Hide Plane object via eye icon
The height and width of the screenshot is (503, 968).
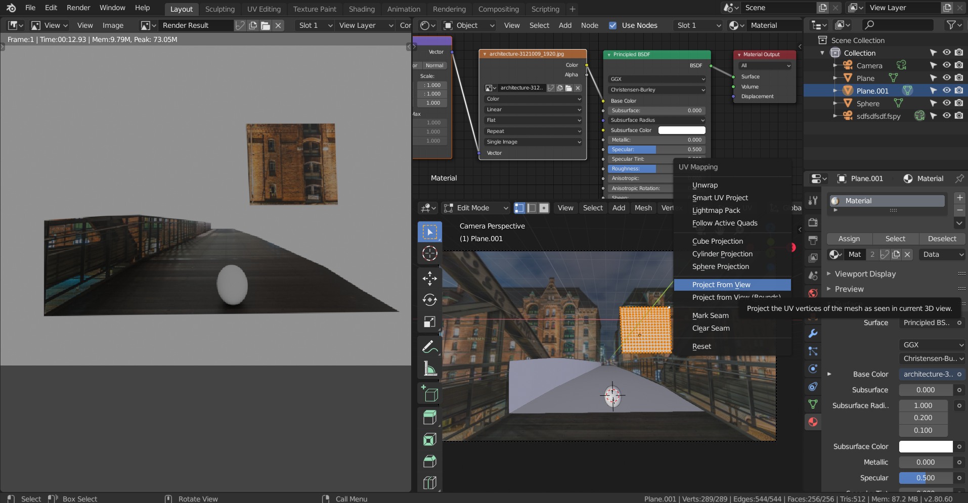(x=946, y=78)
